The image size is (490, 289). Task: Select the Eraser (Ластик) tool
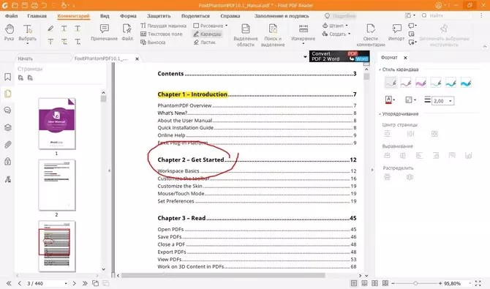click(204, 42)
